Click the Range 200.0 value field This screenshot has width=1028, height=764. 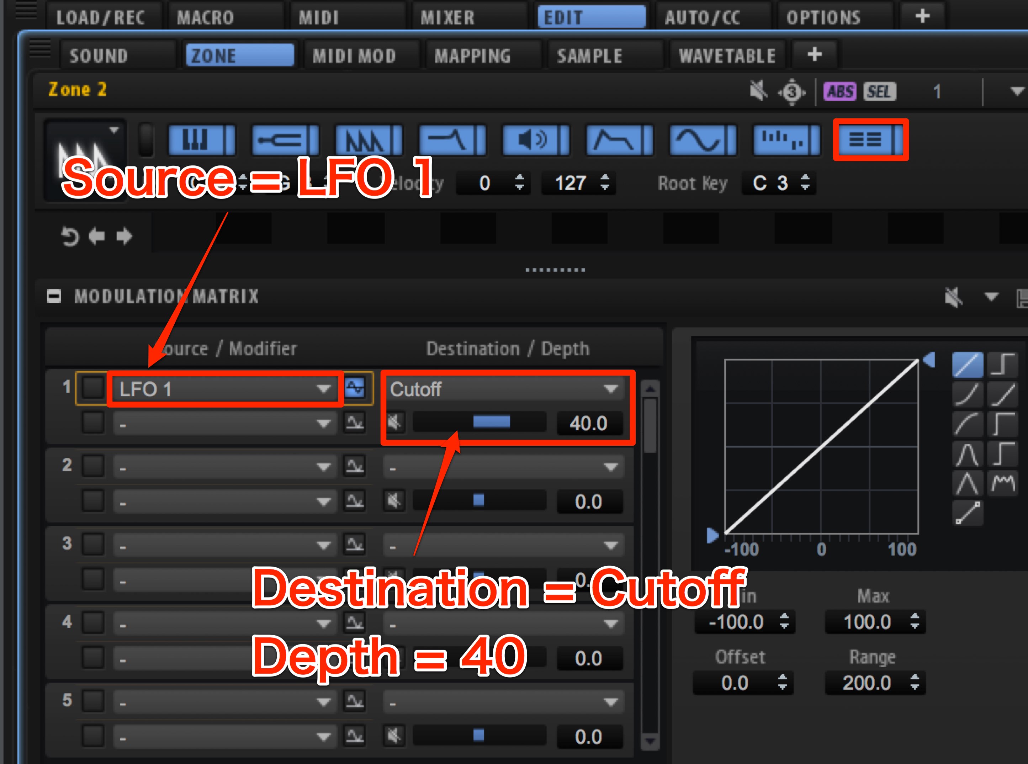point(875,683)
